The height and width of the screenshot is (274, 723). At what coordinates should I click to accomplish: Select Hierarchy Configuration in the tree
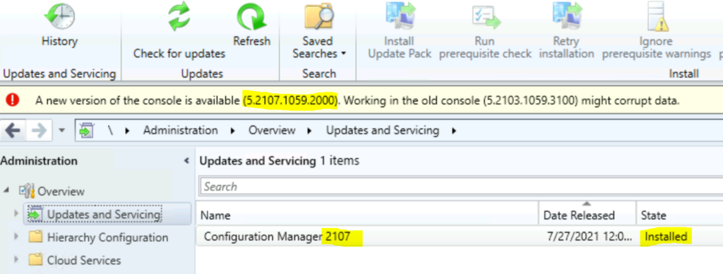(x=107, y=237)
